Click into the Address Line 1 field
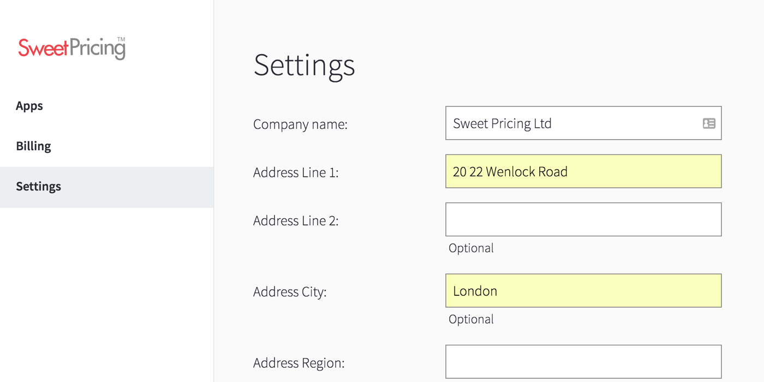The width and height of the screenshot is (764, 382). pos(583,171)
